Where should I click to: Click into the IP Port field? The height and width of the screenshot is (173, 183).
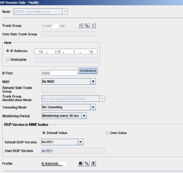(x=59, y=73)
